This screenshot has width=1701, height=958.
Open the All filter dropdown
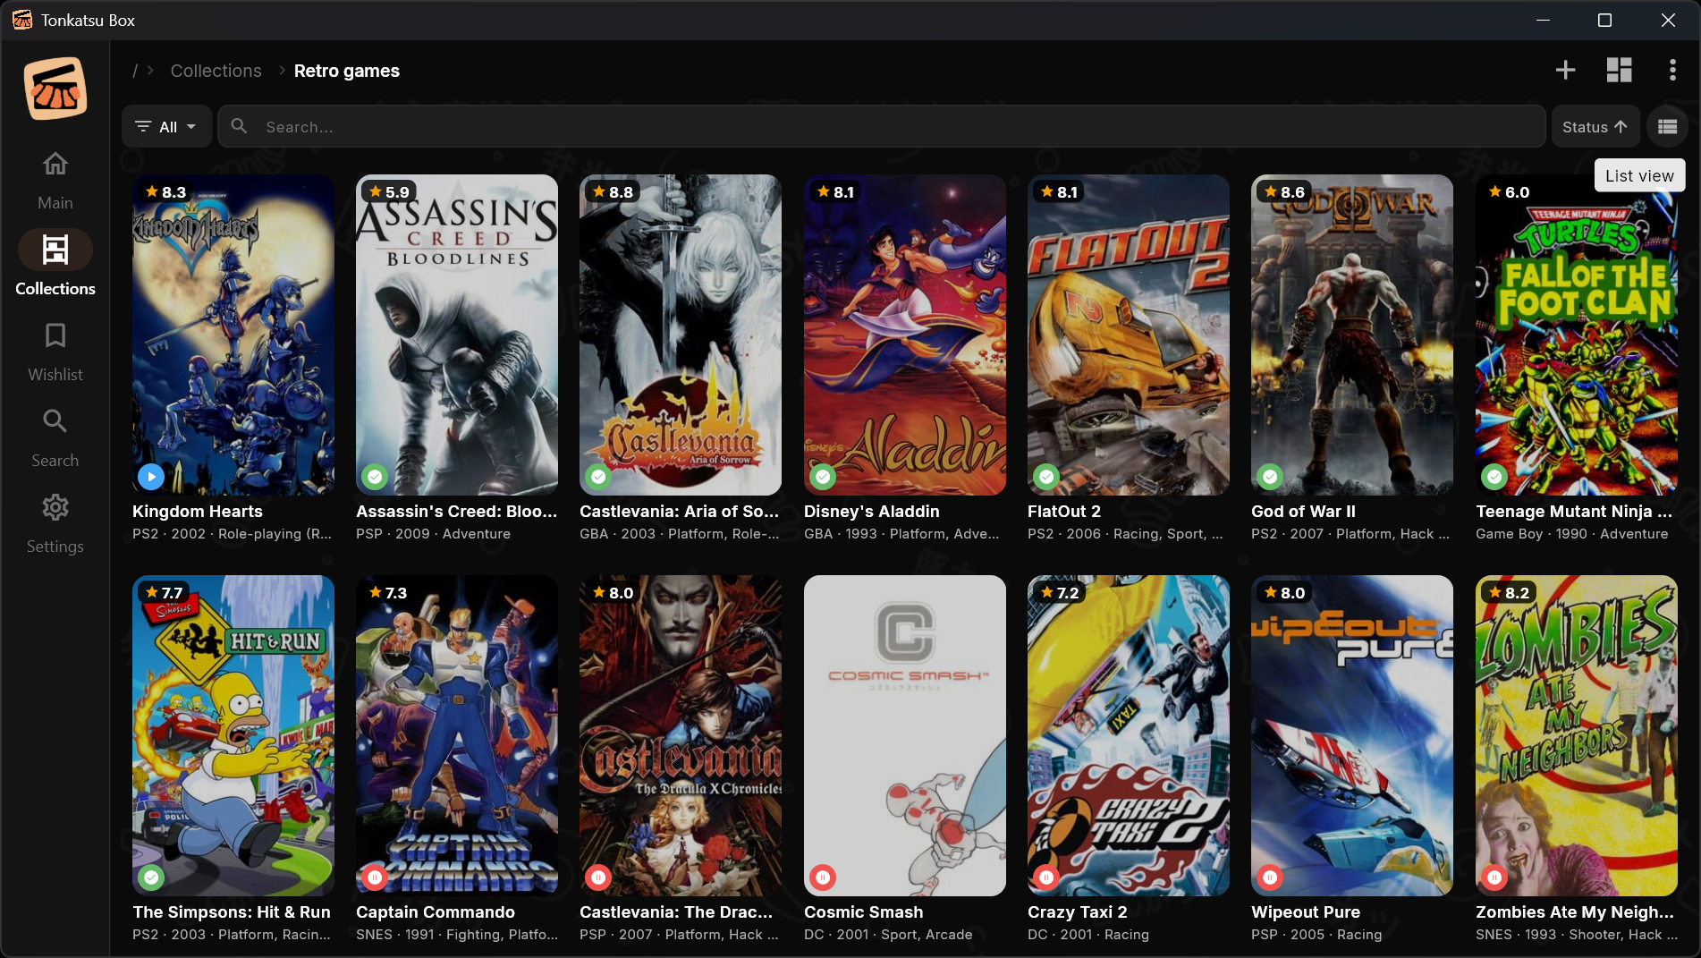166,127
